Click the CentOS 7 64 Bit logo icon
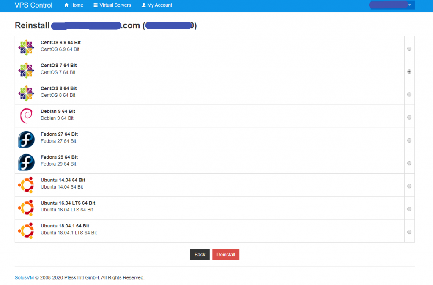The height and width of the screenshot is (285, 433). coord(26,71)
